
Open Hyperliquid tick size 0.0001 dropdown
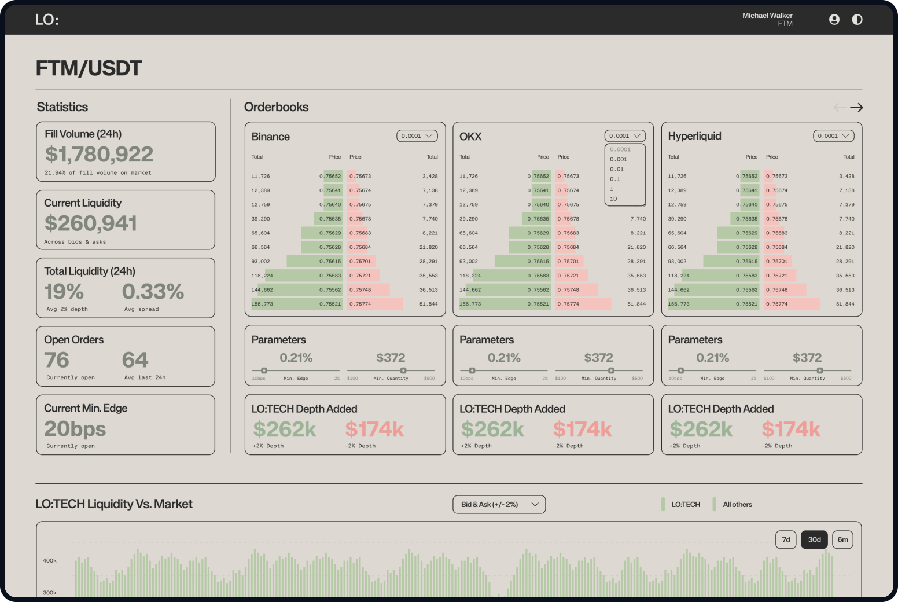(x=834, y=136)
